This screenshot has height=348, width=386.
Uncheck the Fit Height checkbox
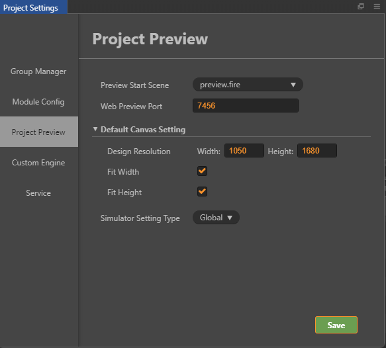click(202, 192)
